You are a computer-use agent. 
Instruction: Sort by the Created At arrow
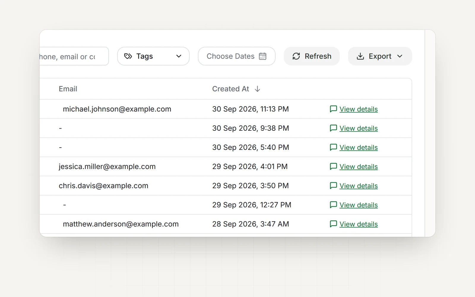(x=257, y=89)
